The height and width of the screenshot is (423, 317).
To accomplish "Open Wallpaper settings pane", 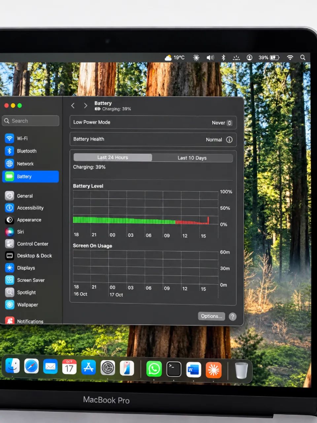I will click(30, 305).
